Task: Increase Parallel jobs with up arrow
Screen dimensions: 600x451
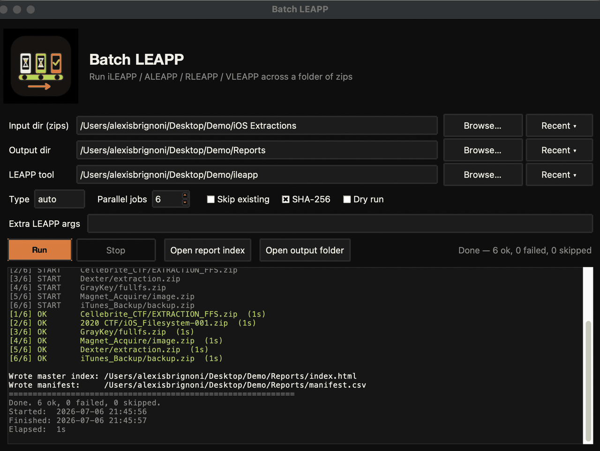Action: [x=185, y=195]
